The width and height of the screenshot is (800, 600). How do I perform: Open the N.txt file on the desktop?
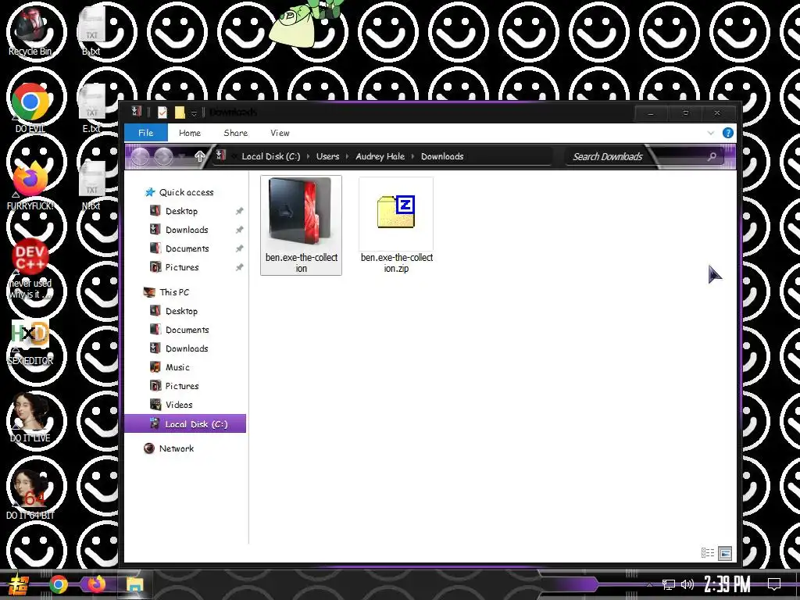tap(91, 186)
